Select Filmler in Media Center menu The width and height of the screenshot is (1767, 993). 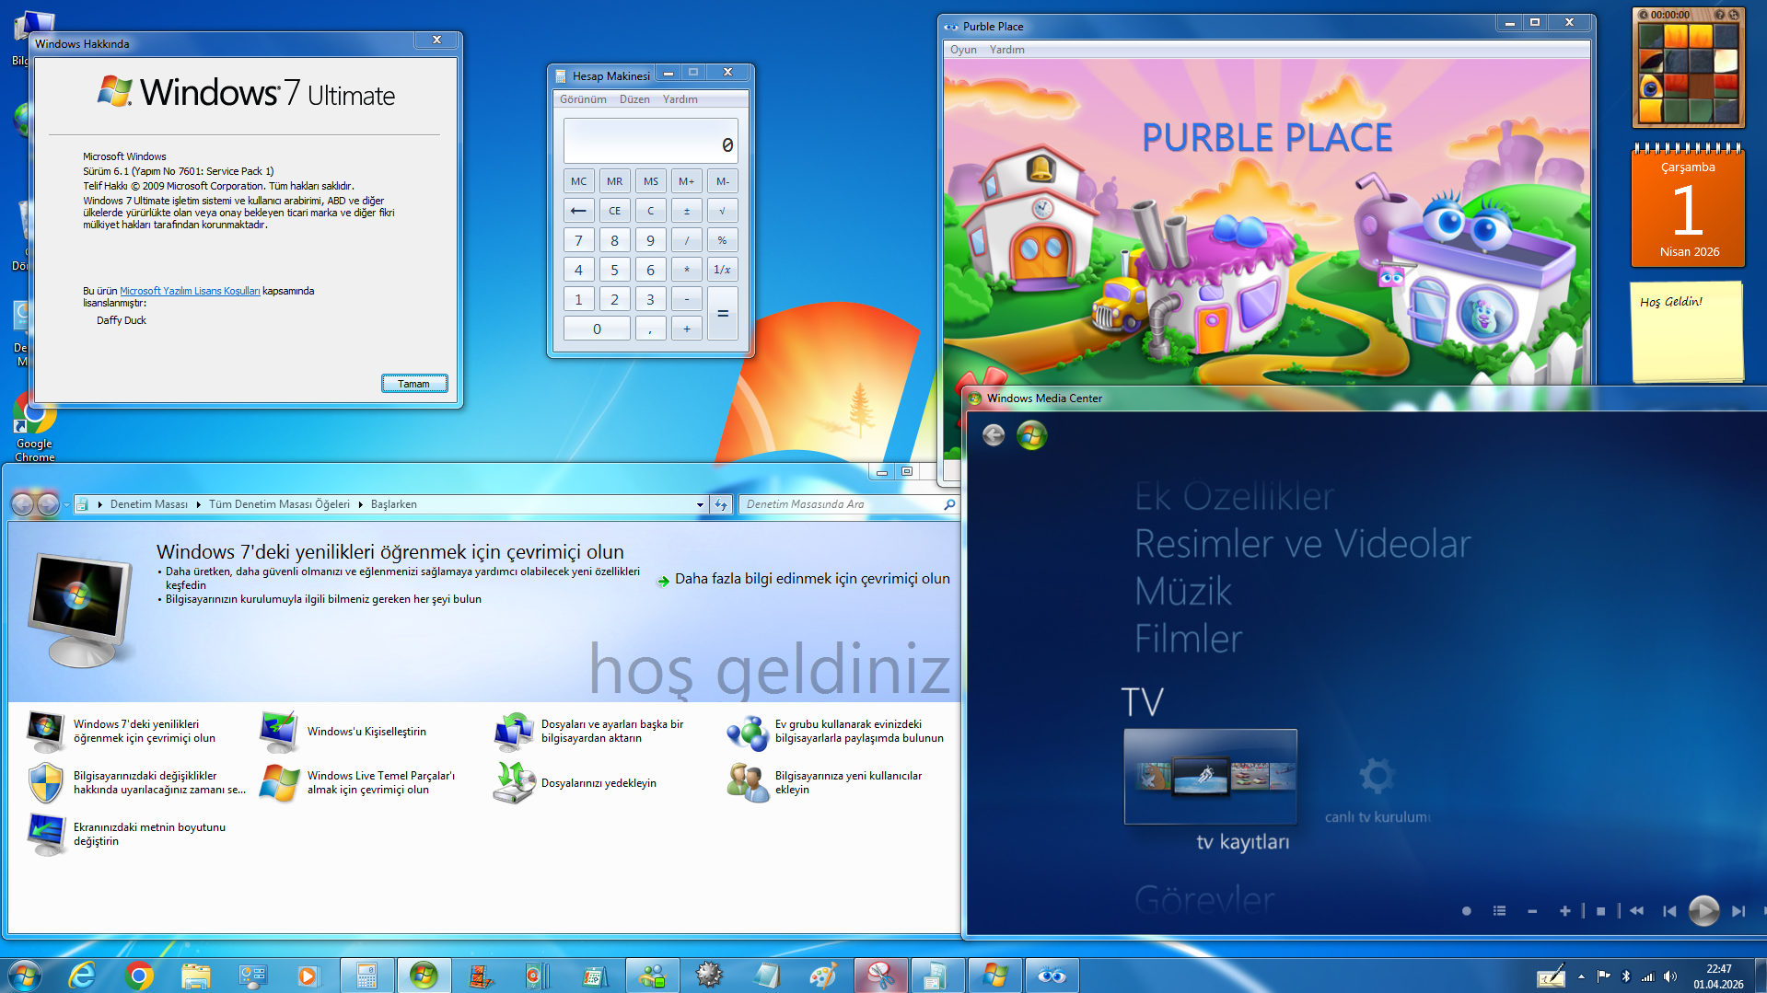(1188, 639)
